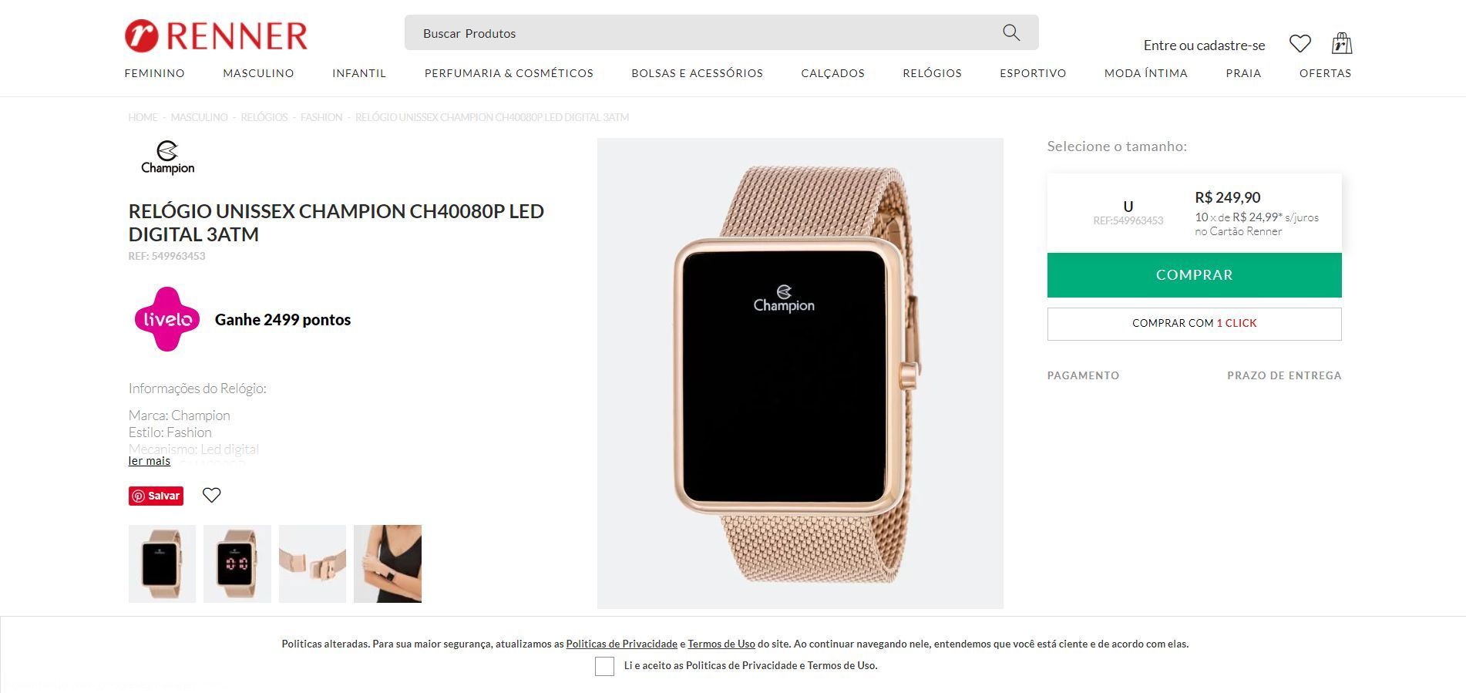This screenshot has height=693, width=1466.
Task: Click the Livelo points badge
Action: 167,319
